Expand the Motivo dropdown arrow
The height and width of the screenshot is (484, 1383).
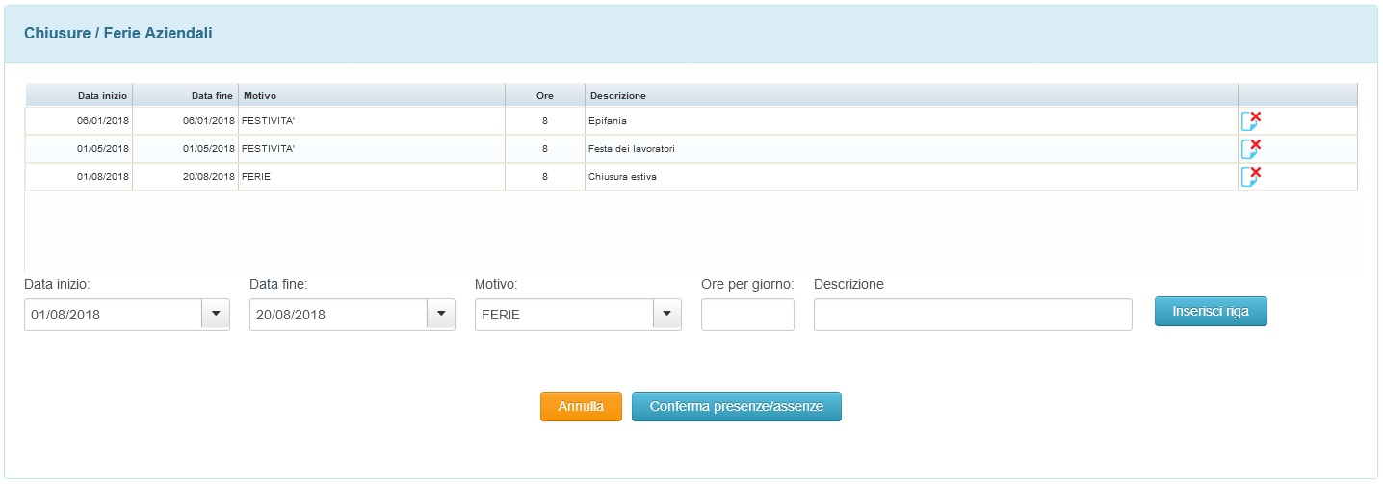(666, 315)
